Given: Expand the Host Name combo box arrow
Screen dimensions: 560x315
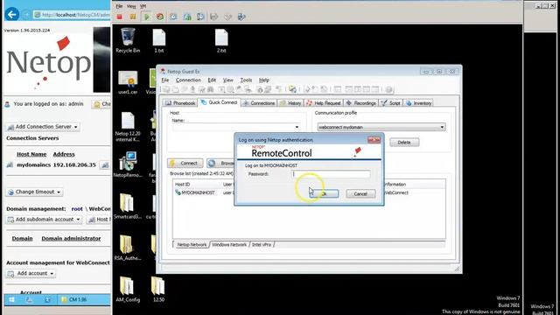Looking at the screenshot, I should click(297, 127).
